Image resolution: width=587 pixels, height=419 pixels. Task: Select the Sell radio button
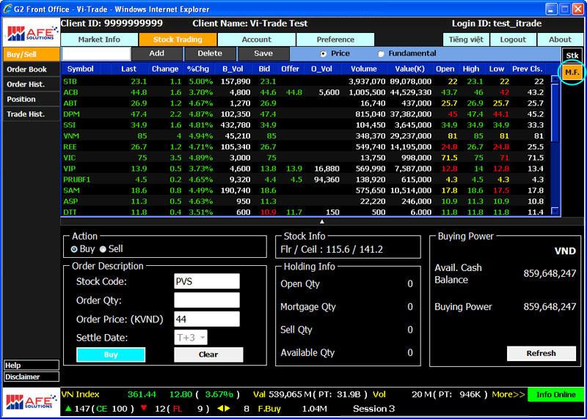click(103, 249)
